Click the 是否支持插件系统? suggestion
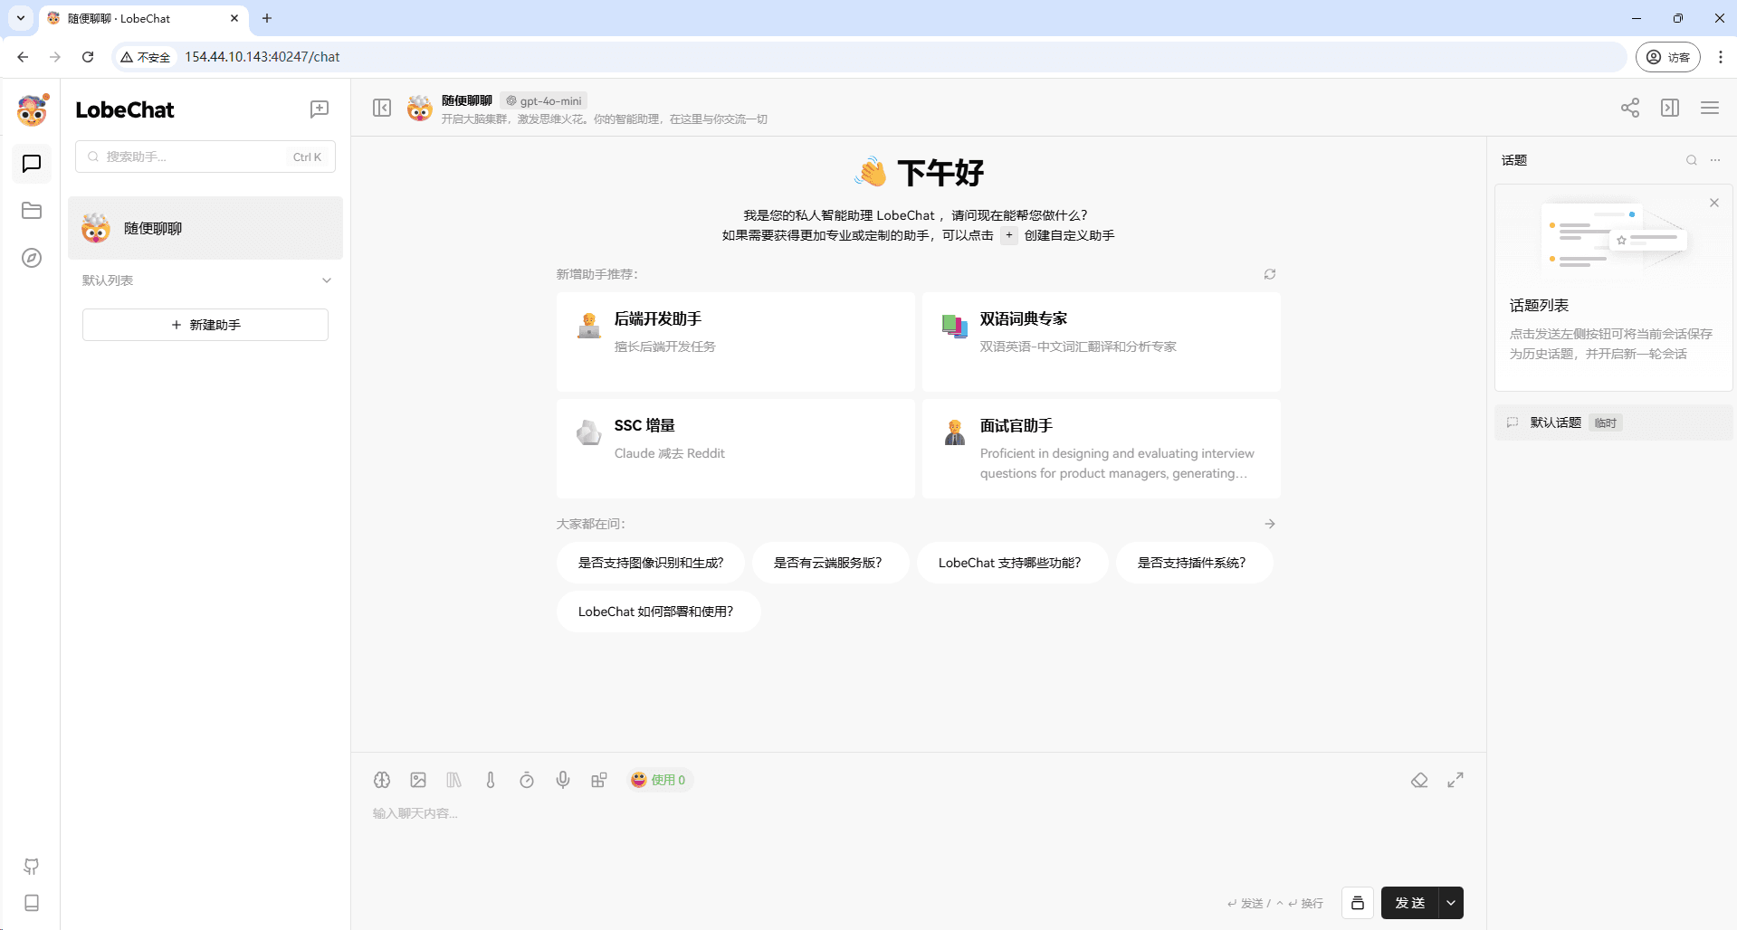 1191,563
